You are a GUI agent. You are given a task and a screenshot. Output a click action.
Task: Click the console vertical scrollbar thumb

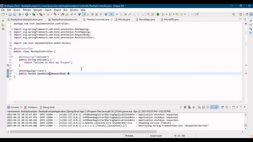[245, 125]
